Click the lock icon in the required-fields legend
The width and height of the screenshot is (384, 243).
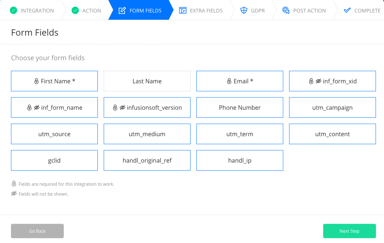(x=14, y=184)
